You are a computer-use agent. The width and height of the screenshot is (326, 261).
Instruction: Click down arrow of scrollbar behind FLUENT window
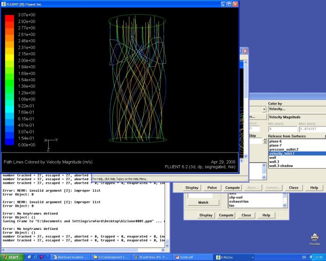246,156
